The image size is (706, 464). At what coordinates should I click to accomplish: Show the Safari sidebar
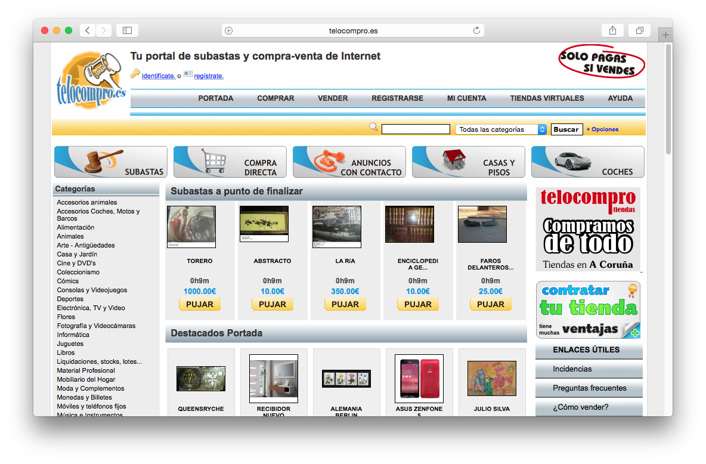click(128, 30)
